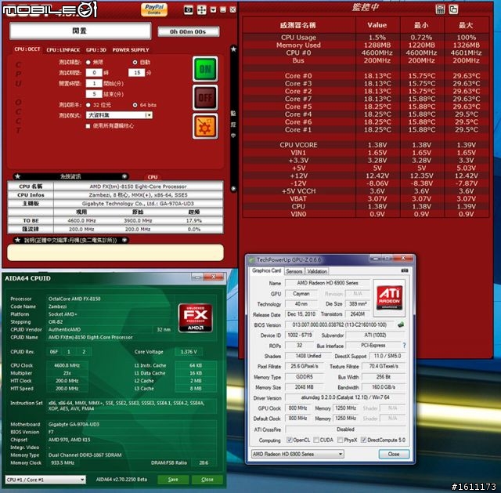
Task: Click the BIOS Version field in GPU-Z
Action: click(339, 324)
